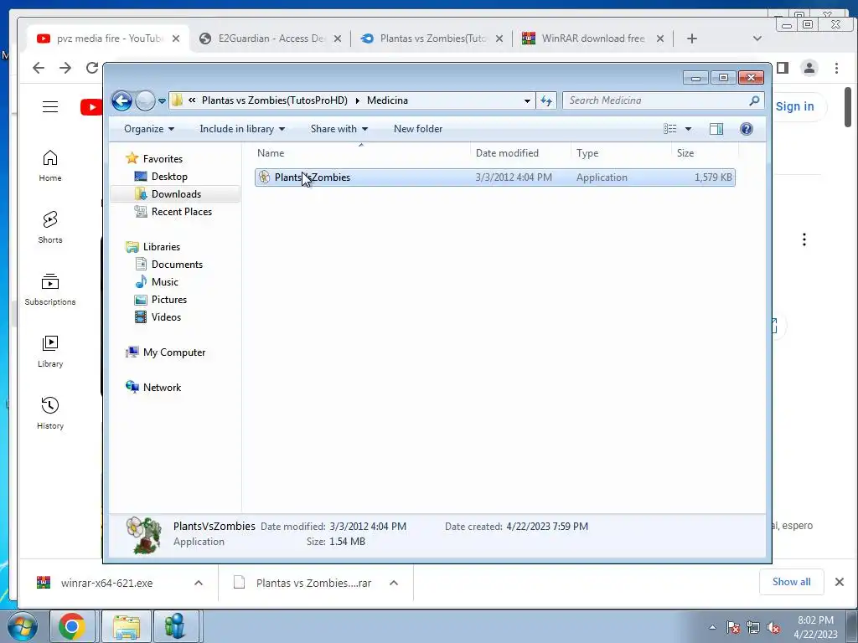Open Windows Explorer taskbar icon

pyautogui.click(x=127, y=626)
